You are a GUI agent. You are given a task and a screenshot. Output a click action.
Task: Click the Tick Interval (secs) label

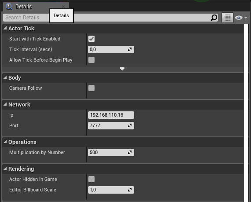pyautogui.click(x=31, y=49)
